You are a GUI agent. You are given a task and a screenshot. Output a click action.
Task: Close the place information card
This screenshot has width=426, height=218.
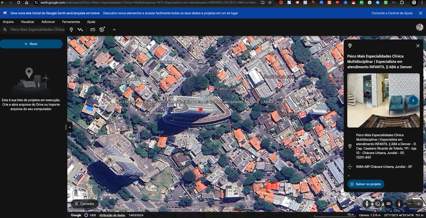418,46
